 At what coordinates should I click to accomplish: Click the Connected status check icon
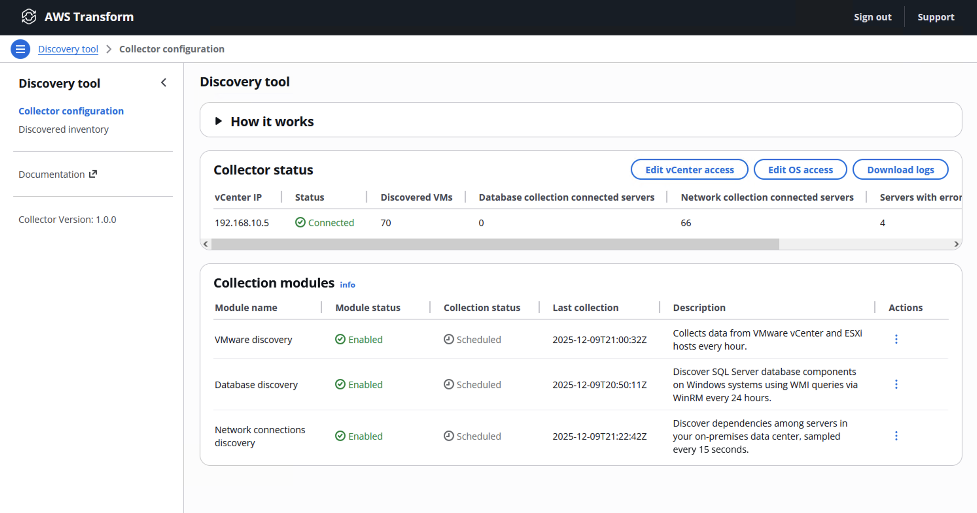(300, 223)
